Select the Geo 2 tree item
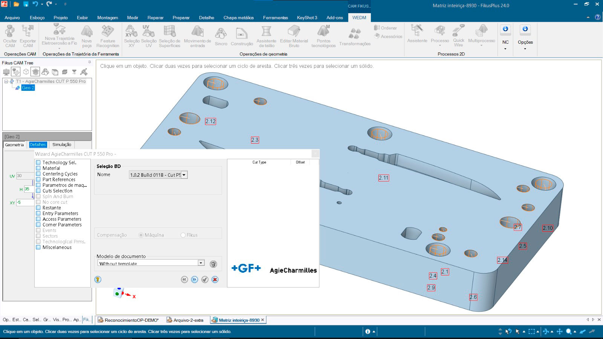 pos(28,88)
